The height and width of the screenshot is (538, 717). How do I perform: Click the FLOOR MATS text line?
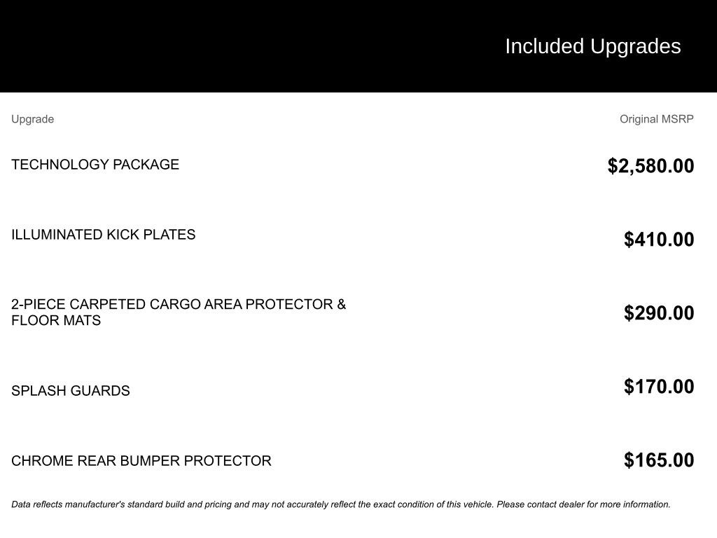(56, 321)
